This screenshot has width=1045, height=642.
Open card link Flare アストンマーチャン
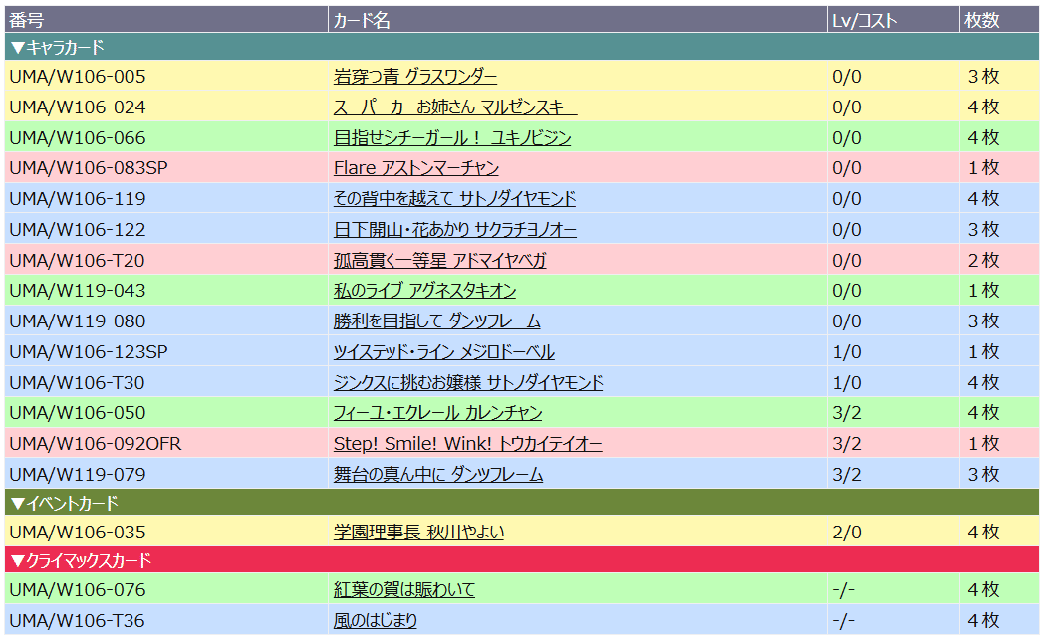point(415,168)
